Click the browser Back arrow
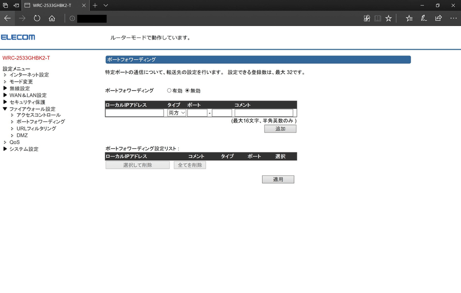This screenshot has width=461, height=293. (7, 18)
